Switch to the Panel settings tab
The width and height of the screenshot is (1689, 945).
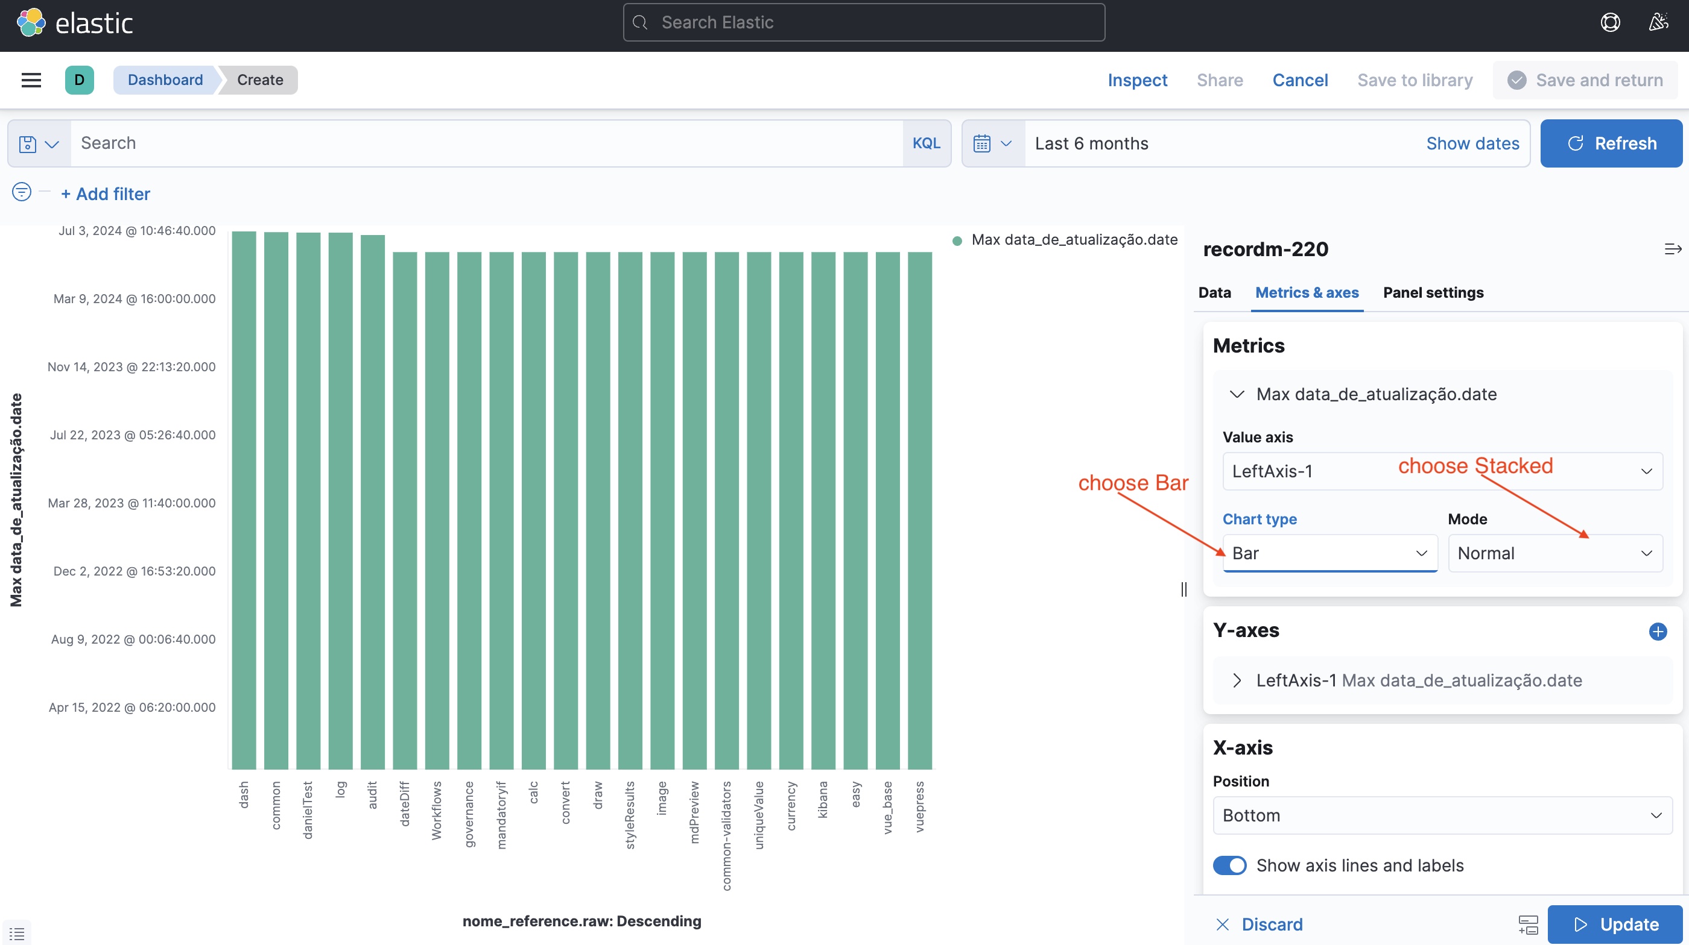click(1433, 293)
